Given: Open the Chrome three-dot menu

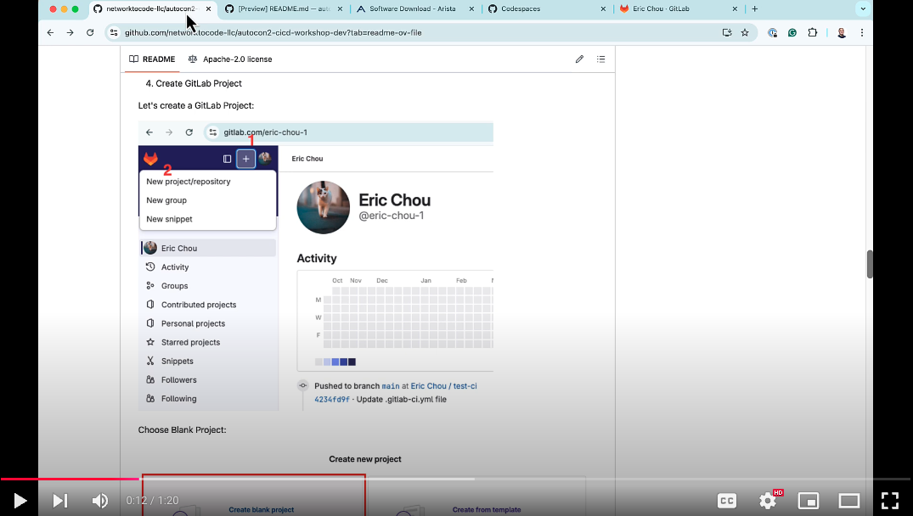Looking at the screenshot, I should [x=862, y=32].
